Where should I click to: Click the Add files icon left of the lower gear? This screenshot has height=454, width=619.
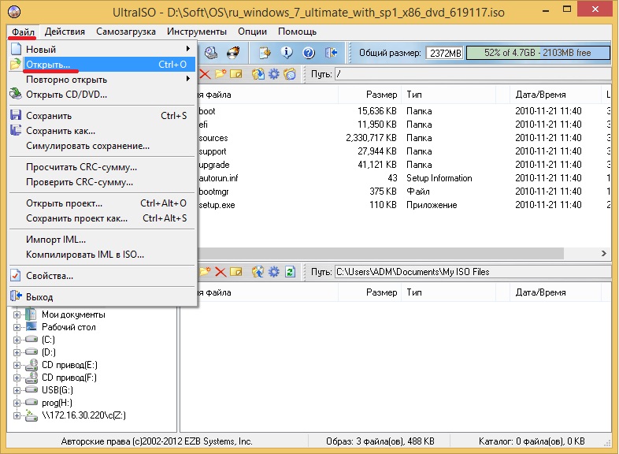[258, 272]
